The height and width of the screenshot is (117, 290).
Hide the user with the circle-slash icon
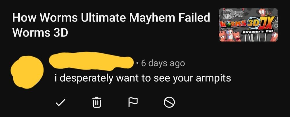[x=169, y=103]
